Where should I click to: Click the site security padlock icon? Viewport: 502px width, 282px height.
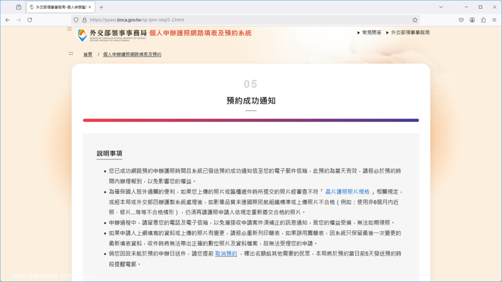coord(84,20)
